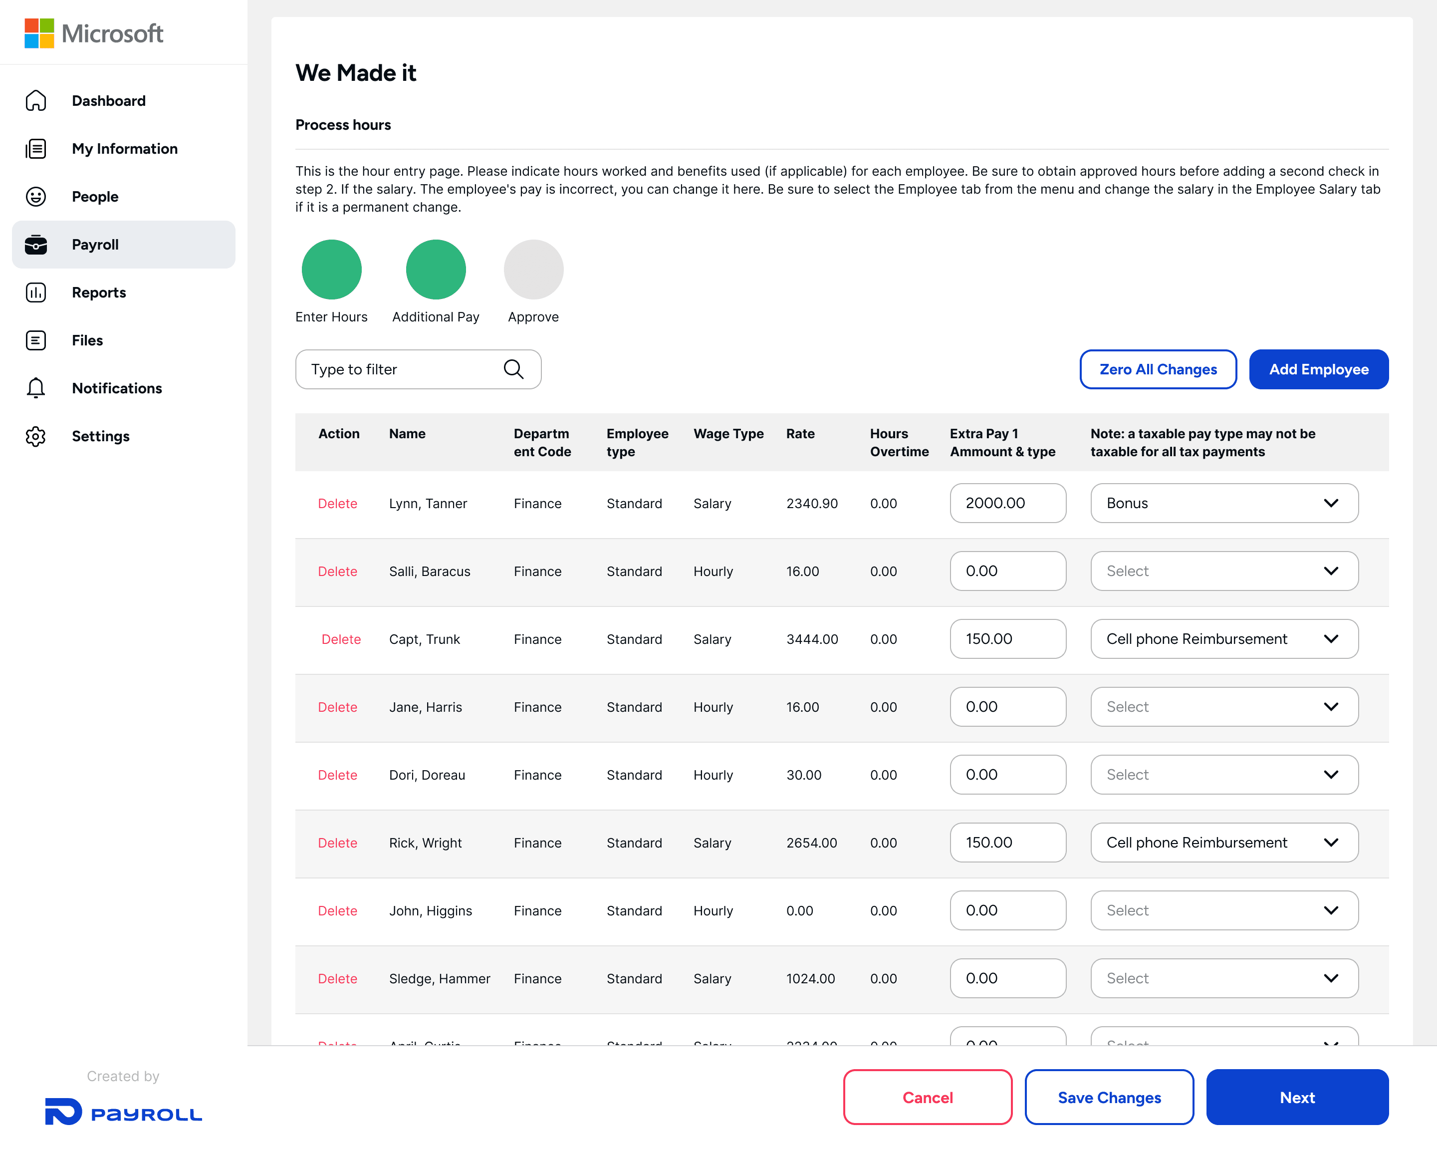Open Lynn Tanner's Bonus pay type dropdown
Screen dimensions: 1437x1149
pyautogui.click(x=1224, y=504)
